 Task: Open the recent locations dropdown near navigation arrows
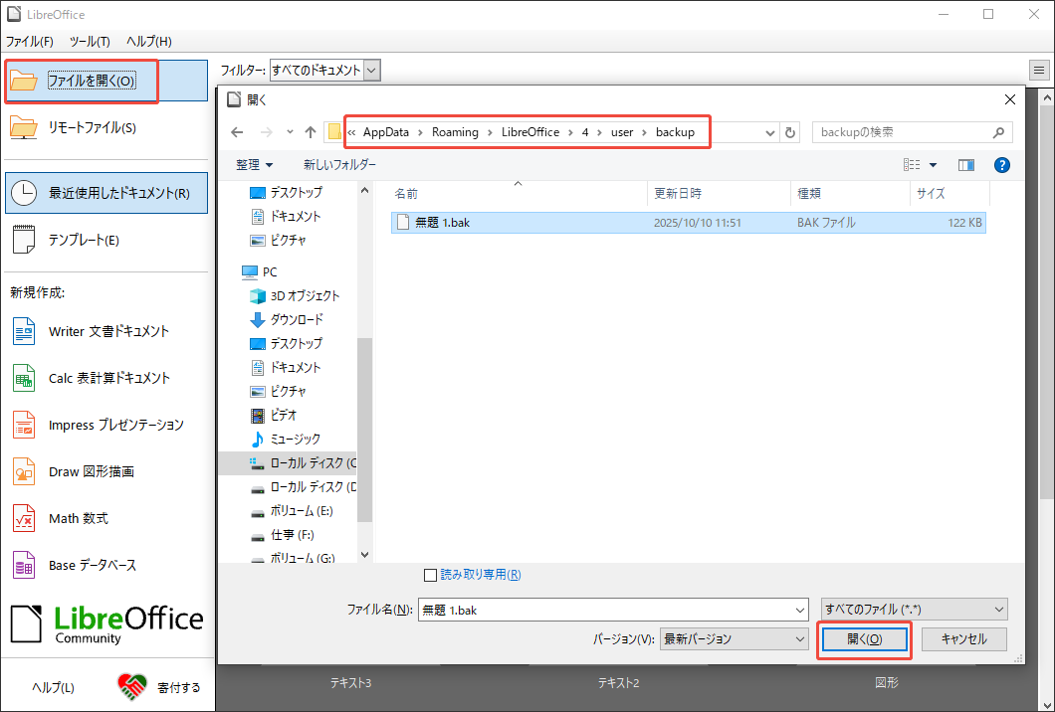(290, 132)
